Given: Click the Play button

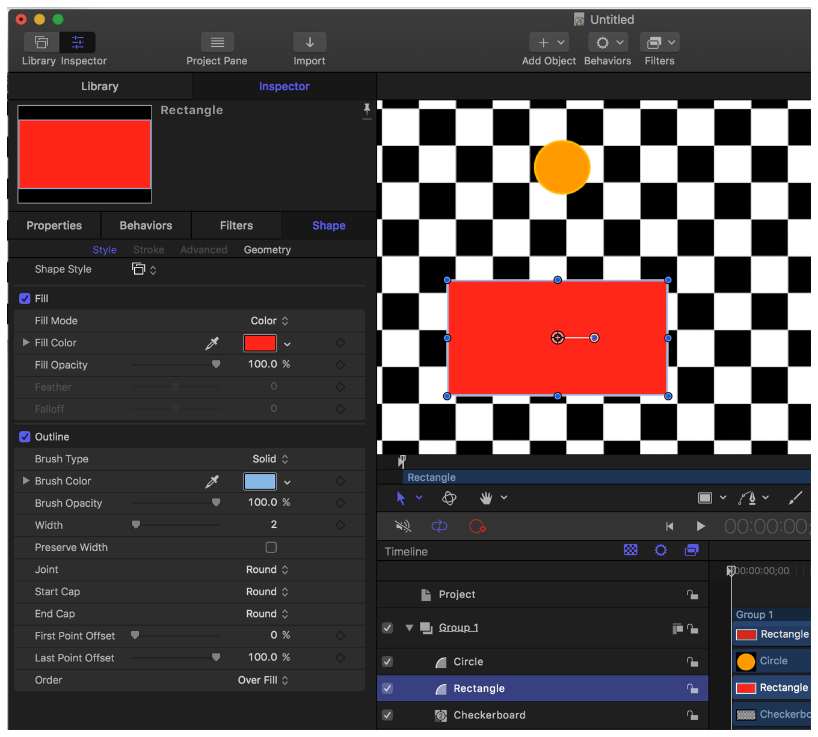Looking at the screenshot, I should tap(700, 527).
